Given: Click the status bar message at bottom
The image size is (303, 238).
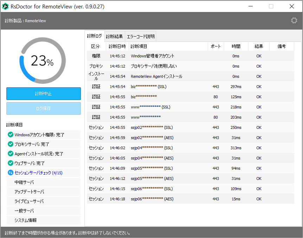Looking at the screenshot, I should pyautogui.click(x=67, y=233).
